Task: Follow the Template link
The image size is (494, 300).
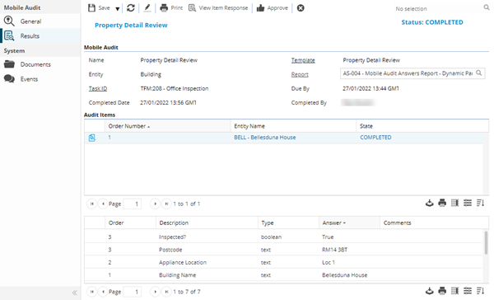Action: 303,60
